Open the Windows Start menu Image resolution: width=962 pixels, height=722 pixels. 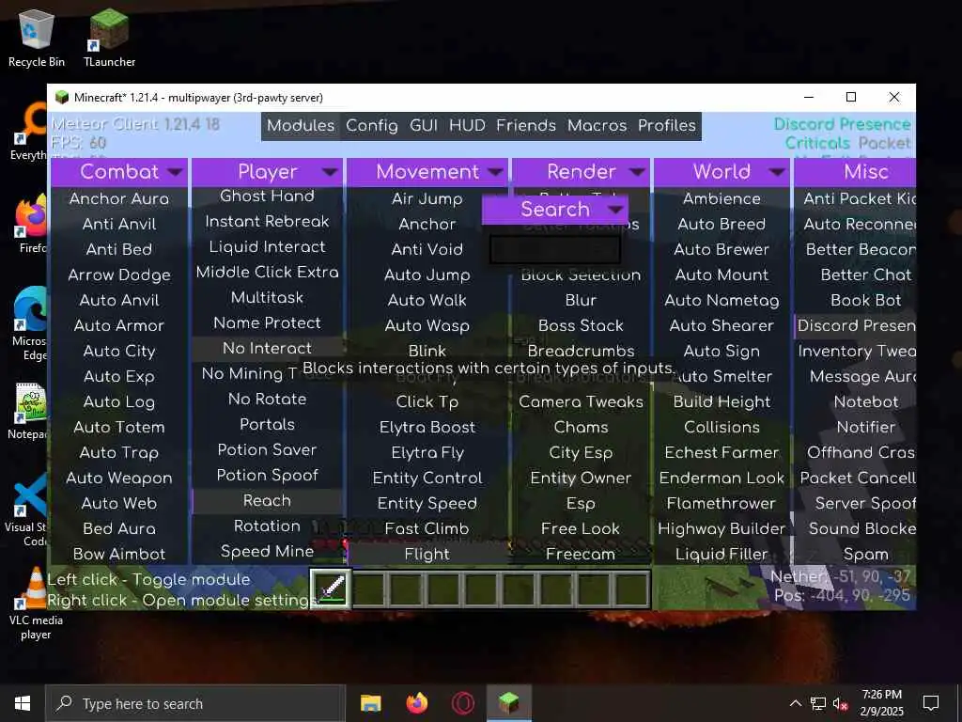(x=23, y=703)
